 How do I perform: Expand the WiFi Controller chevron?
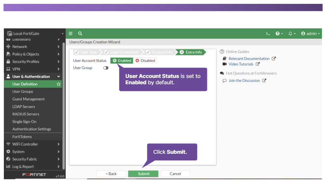(x=59, y=144)
